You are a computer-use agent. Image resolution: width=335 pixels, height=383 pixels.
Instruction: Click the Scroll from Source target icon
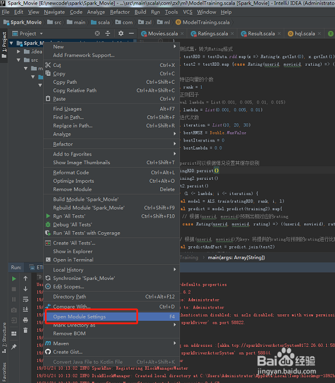pyautogui.click(x=97, y=33)
